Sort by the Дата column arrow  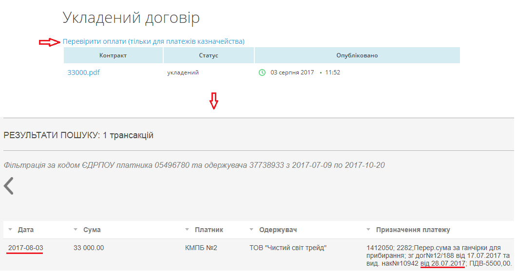point(10,230)
